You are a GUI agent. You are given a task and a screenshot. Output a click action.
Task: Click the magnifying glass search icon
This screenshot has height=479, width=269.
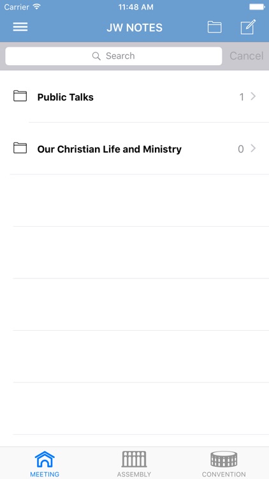96,56
